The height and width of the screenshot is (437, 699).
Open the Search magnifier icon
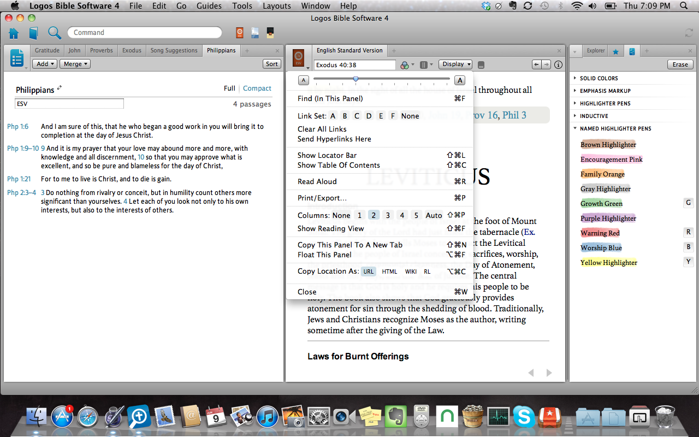(55, 33)
